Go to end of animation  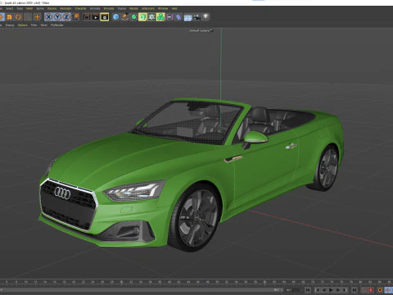355,290
